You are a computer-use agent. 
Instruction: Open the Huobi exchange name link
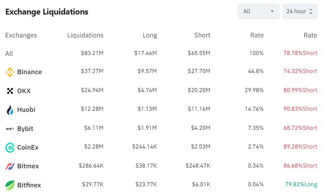click(x=26, y=110)
